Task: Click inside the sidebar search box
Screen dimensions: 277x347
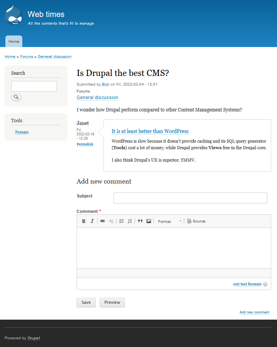Action: pos(34,86)
